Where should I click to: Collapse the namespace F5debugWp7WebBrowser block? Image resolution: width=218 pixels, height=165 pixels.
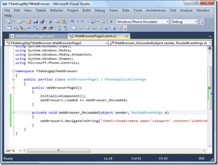click(x=14, y=71)
